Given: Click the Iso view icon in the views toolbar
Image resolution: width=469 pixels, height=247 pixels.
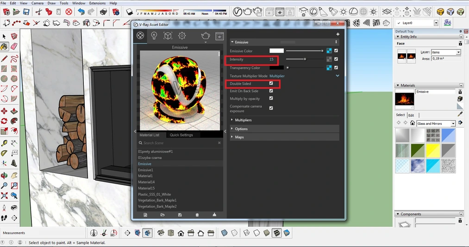Looking at the screenshot, I should pos(161,233).
